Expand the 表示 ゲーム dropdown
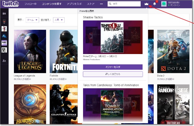 click(32, 20)
